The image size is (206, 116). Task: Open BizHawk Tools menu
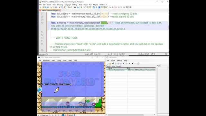(65, 61)
